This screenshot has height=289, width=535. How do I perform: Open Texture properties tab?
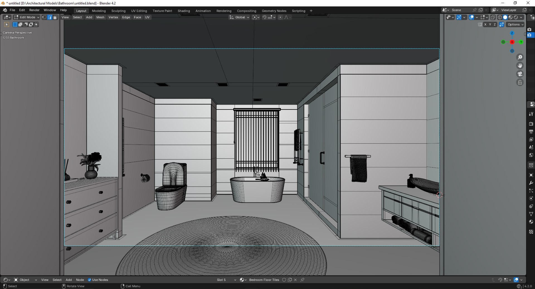[531, 232]
